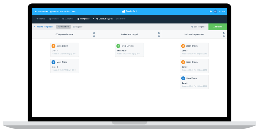Click the Dashpivot logo
Image resolution: width=259 pixels, height=129 pixels.
pyautogui.click(x=129, y=11)
